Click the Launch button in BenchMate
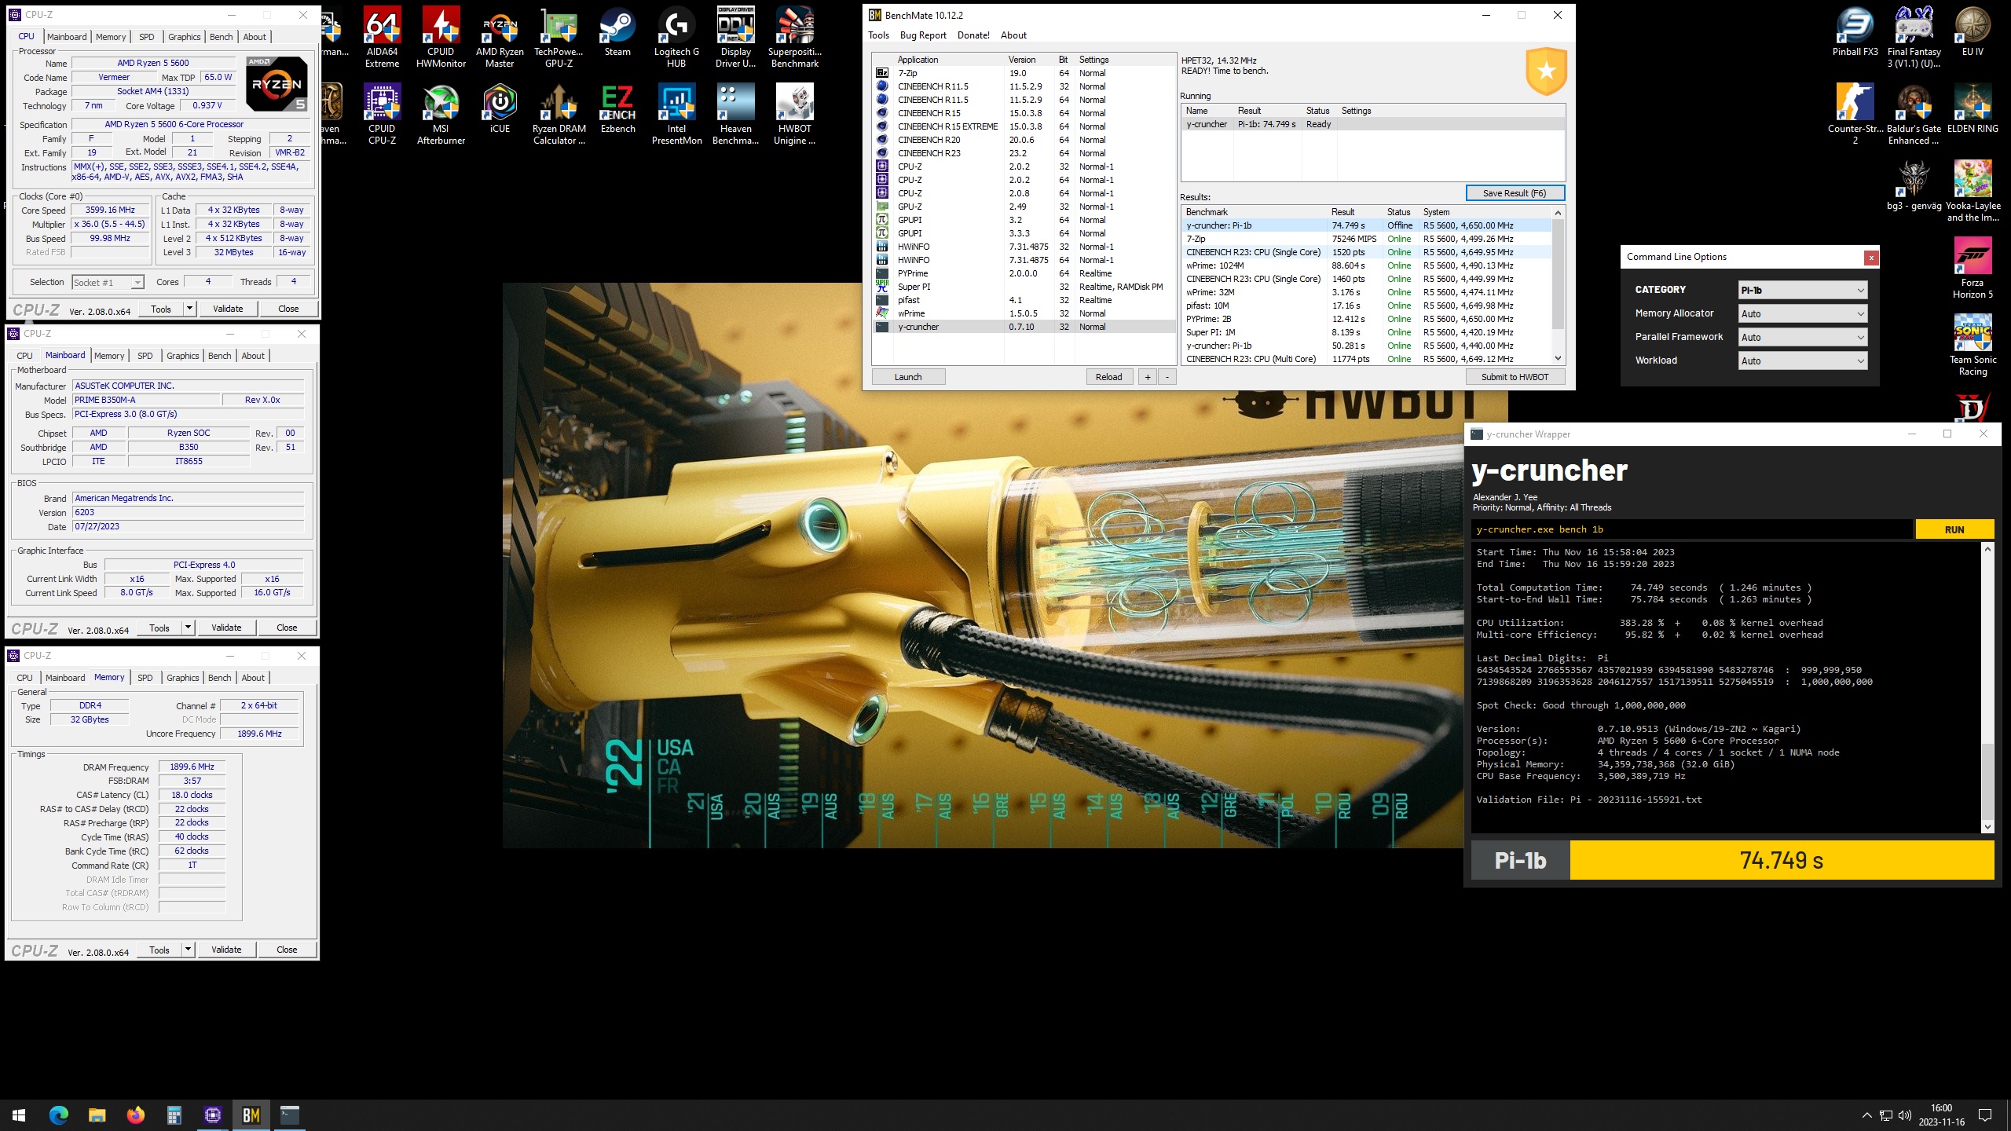This screenshot has width=2011, height=1131. click(x=908, y=377)
